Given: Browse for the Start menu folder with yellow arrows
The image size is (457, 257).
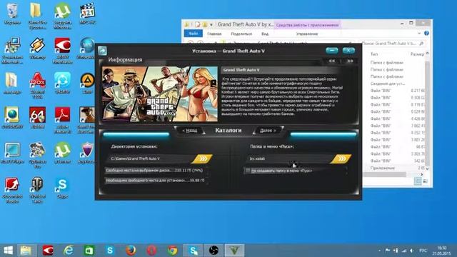Looking at the screenshot, I should click(x=341, y=158).
